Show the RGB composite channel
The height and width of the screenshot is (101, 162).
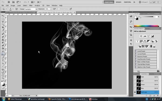[x=135, y=77]
